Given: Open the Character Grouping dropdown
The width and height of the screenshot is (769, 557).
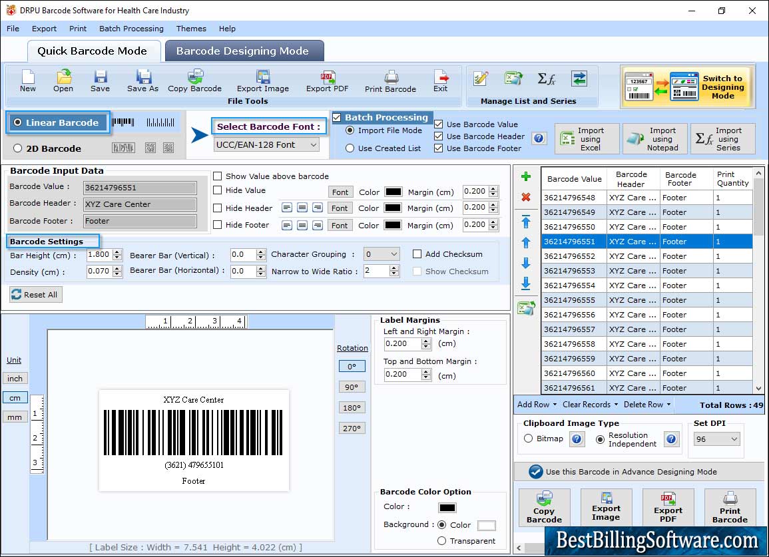Looking at the screenshot, I should pyautogui.click(x=382, y=254).
